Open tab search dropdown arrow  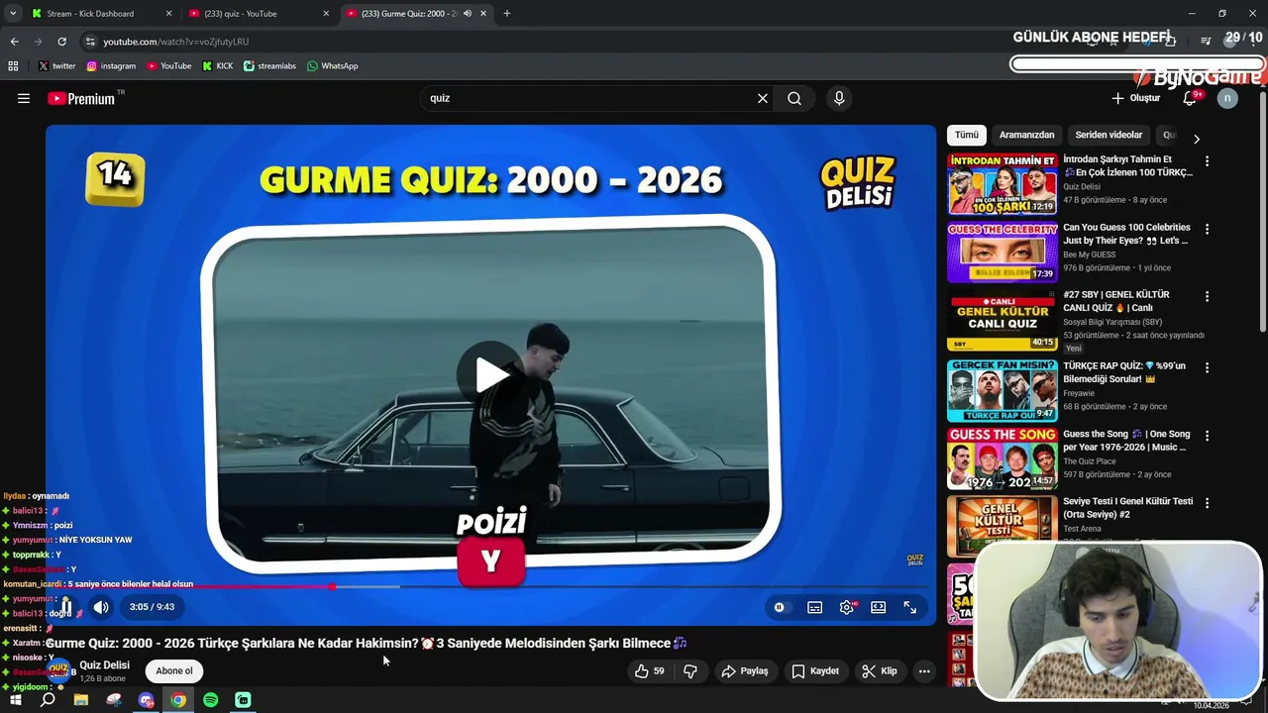(x=12, y=14)
